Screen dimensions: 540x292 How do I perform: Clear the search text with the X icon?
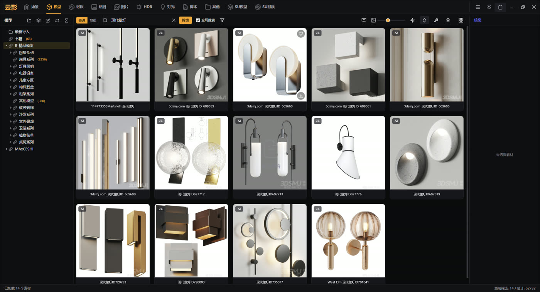tap(174, 20)
